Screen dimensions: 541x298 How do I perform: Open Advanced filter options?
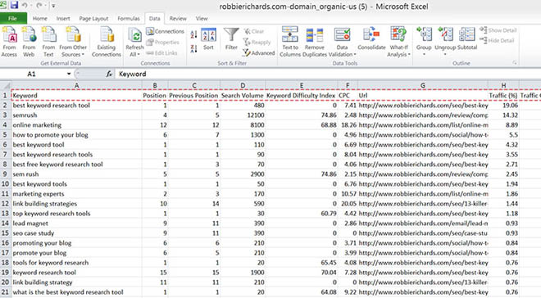(x=258, y=52)
